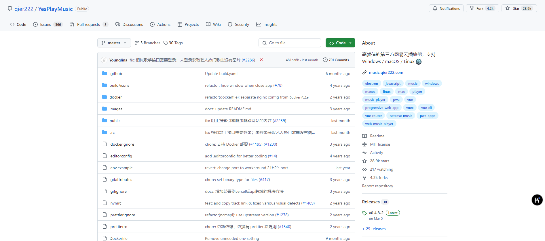Open the 481ba6b commit hash
This screenshot has width=545, height=241.
coord(292,60)
